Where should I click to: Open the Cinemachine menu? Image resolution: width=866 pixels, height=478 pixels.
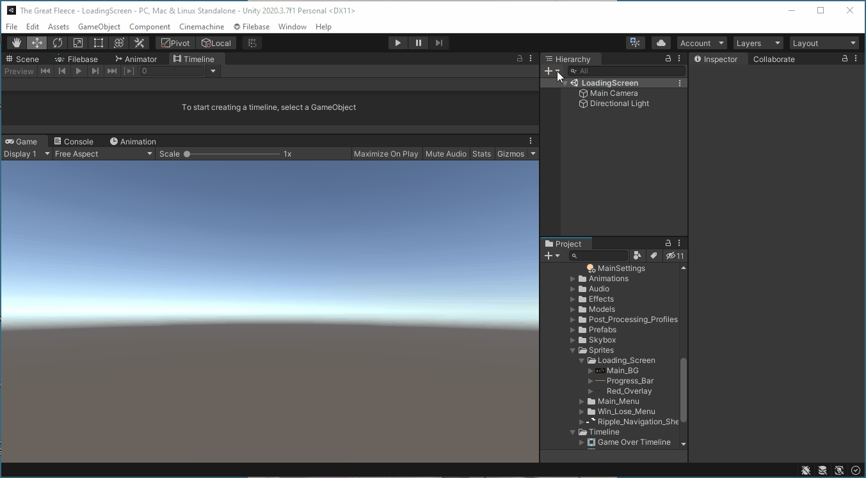click(x=202, y=27)
